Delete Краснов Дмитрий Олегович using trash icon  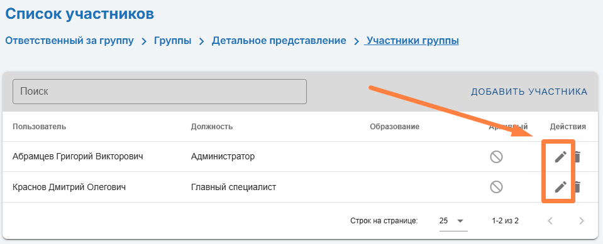click(578, 187)
